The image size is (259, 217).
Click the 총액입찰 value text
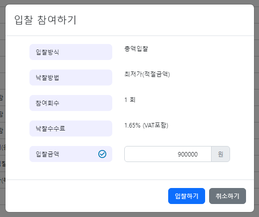coord(136,48)
